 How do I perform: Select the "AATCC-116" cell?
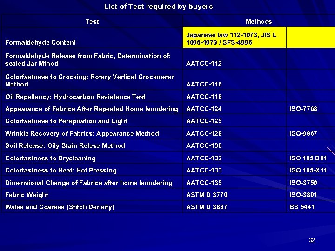(x=204, y=85)
